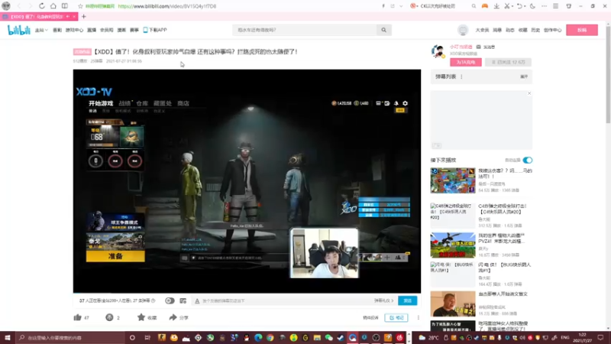Like the video with thumbs-up icon
Viewport: 611px width, 344px height.
point(78,317)
